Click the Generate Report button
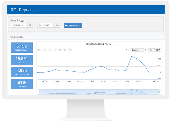 [73, 26]
